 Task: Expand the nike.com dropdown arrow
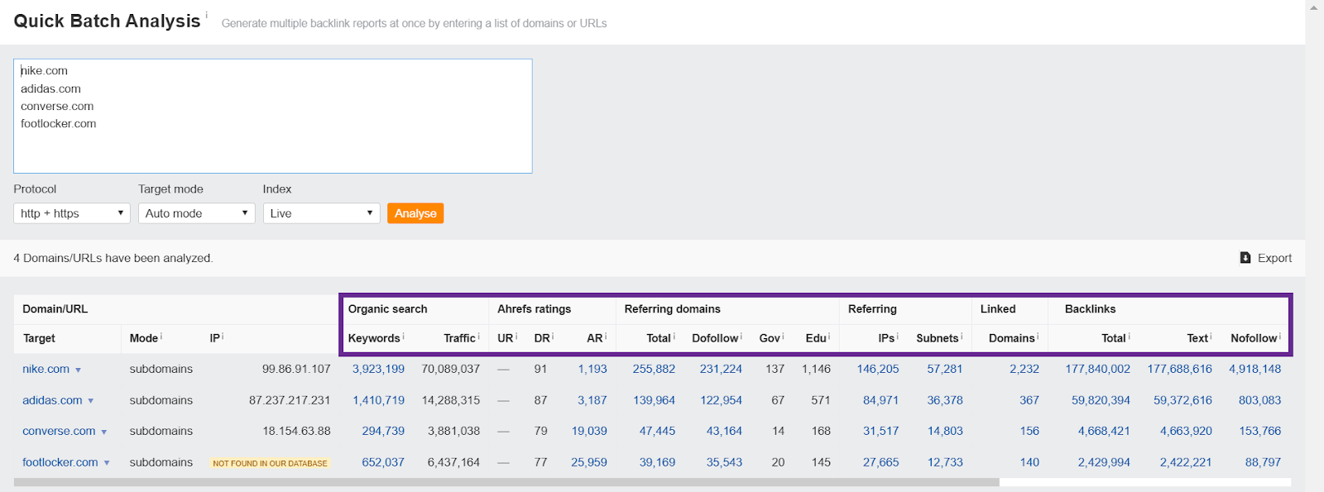(79, 370)
